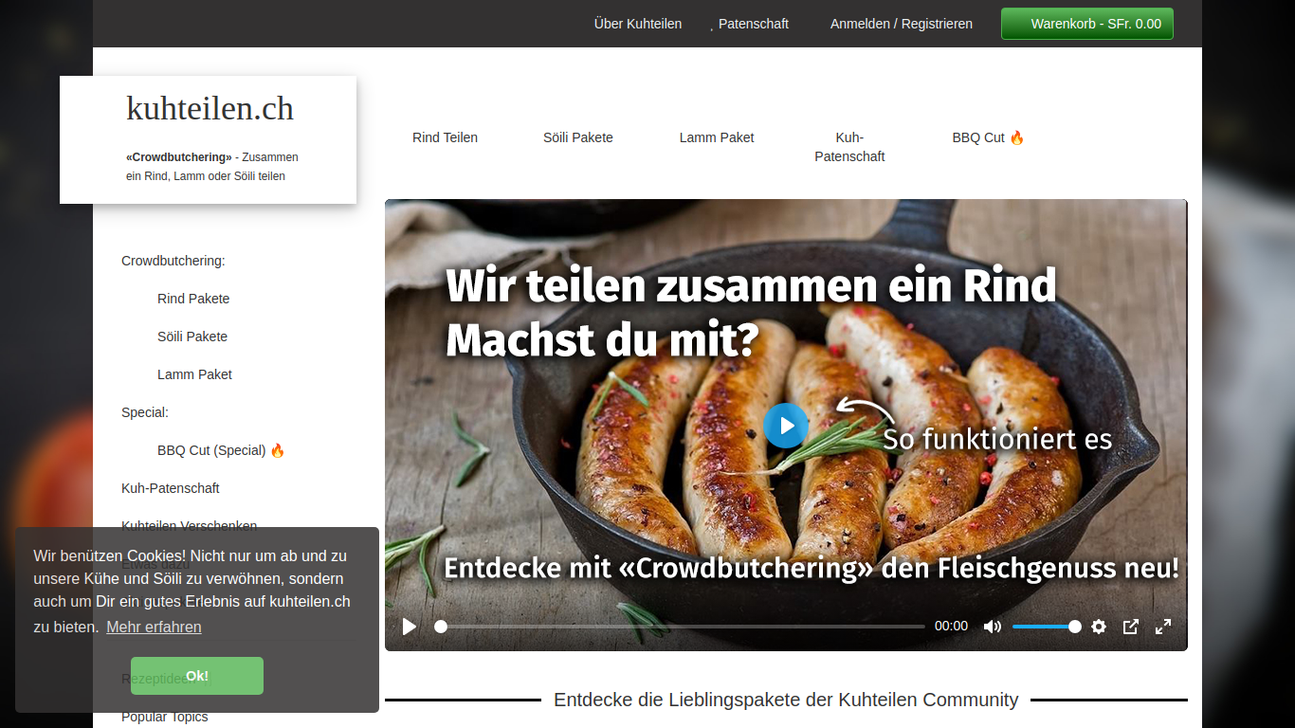
Task: Open Lamm Paket in the sidebar
Action: point(194,374)
